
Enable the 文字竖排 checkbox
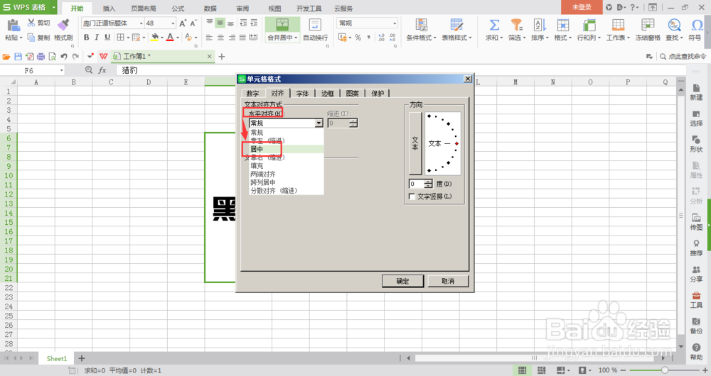(412, 197)
